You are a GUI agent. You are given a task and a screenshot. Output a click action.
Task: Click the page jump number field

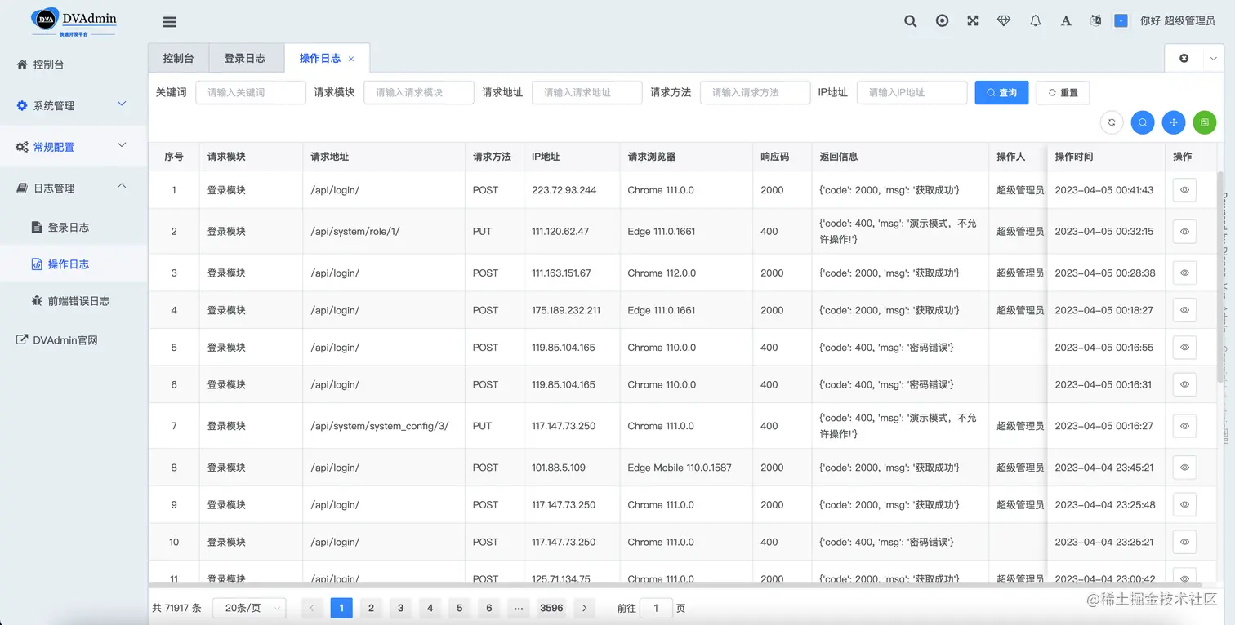(x=656, y=608)
